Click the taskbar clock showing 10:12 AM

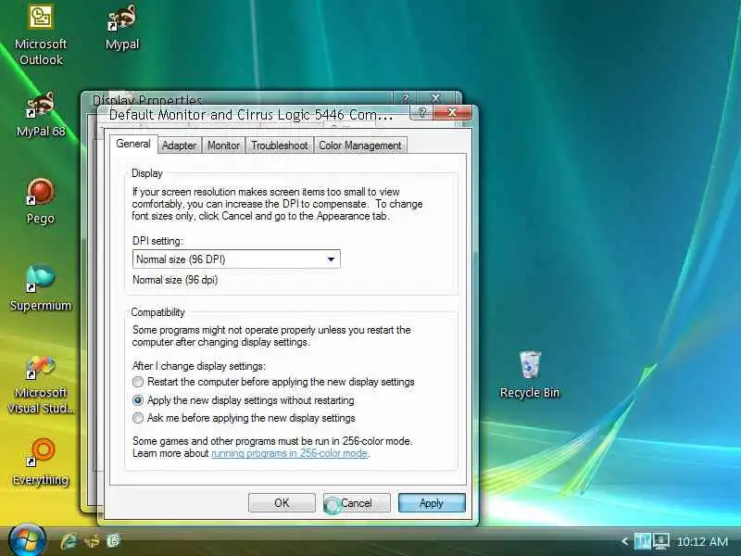[702, 541]
